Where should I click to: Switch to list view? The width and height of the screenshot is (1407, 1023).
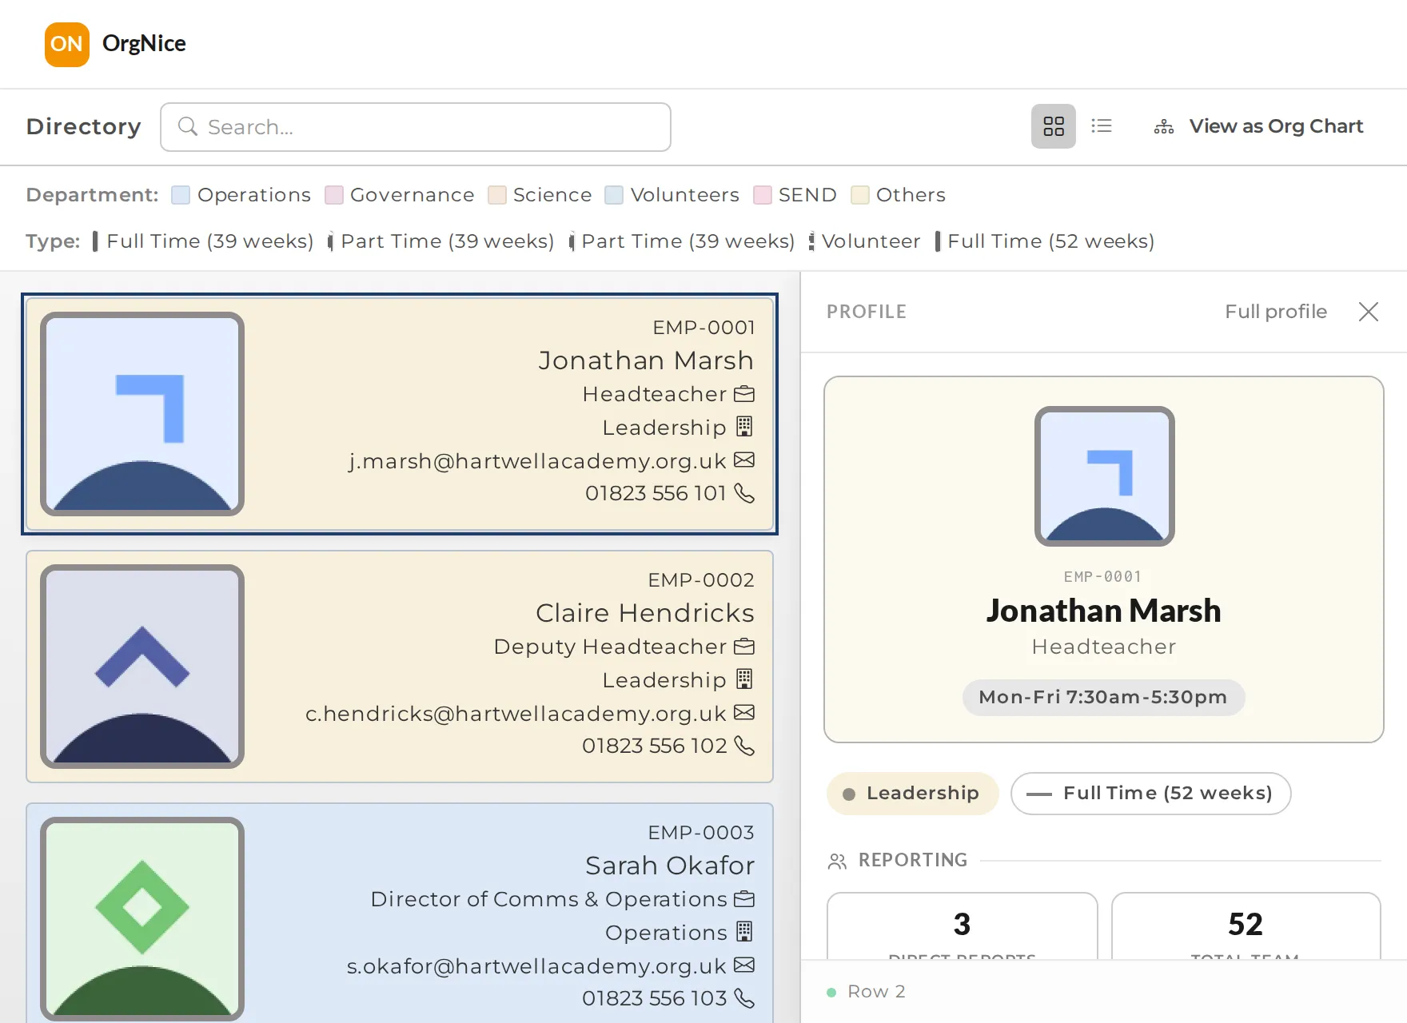[1102, 126]
